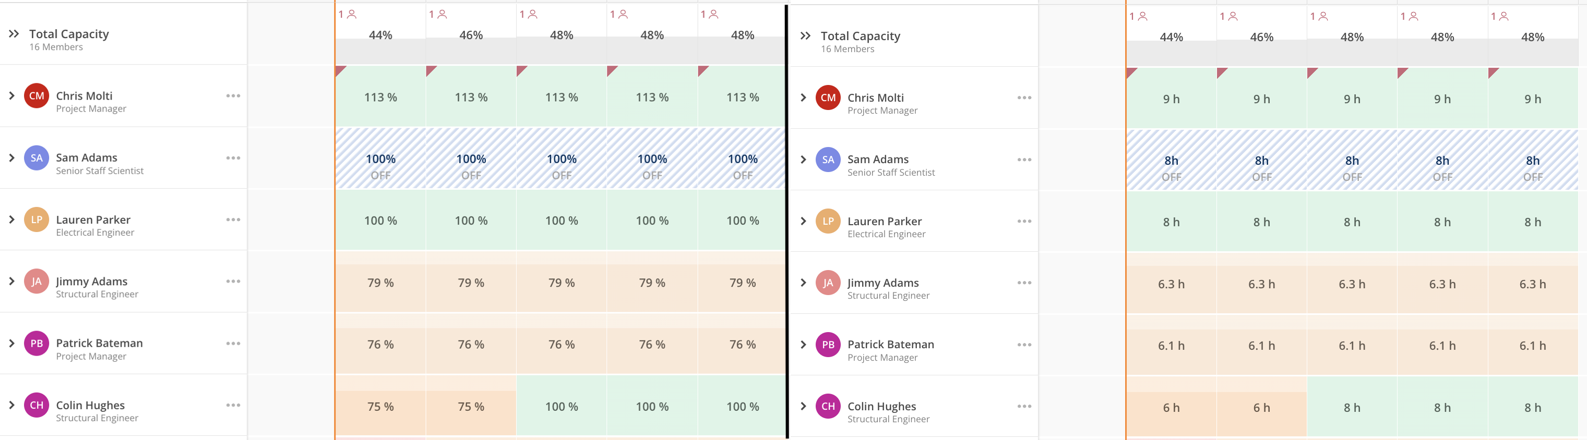Click Colin Hughes' CH avatar in the hours panel
Image resolution: width=1587 pixels, height=440 pixels.
pyautogui.click(x=827, y=406)
